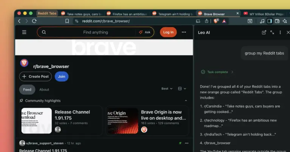Open the Leo AI sparkle toolbar icon
The width and height of the screenshot is (290, 152).
(285, 21)
